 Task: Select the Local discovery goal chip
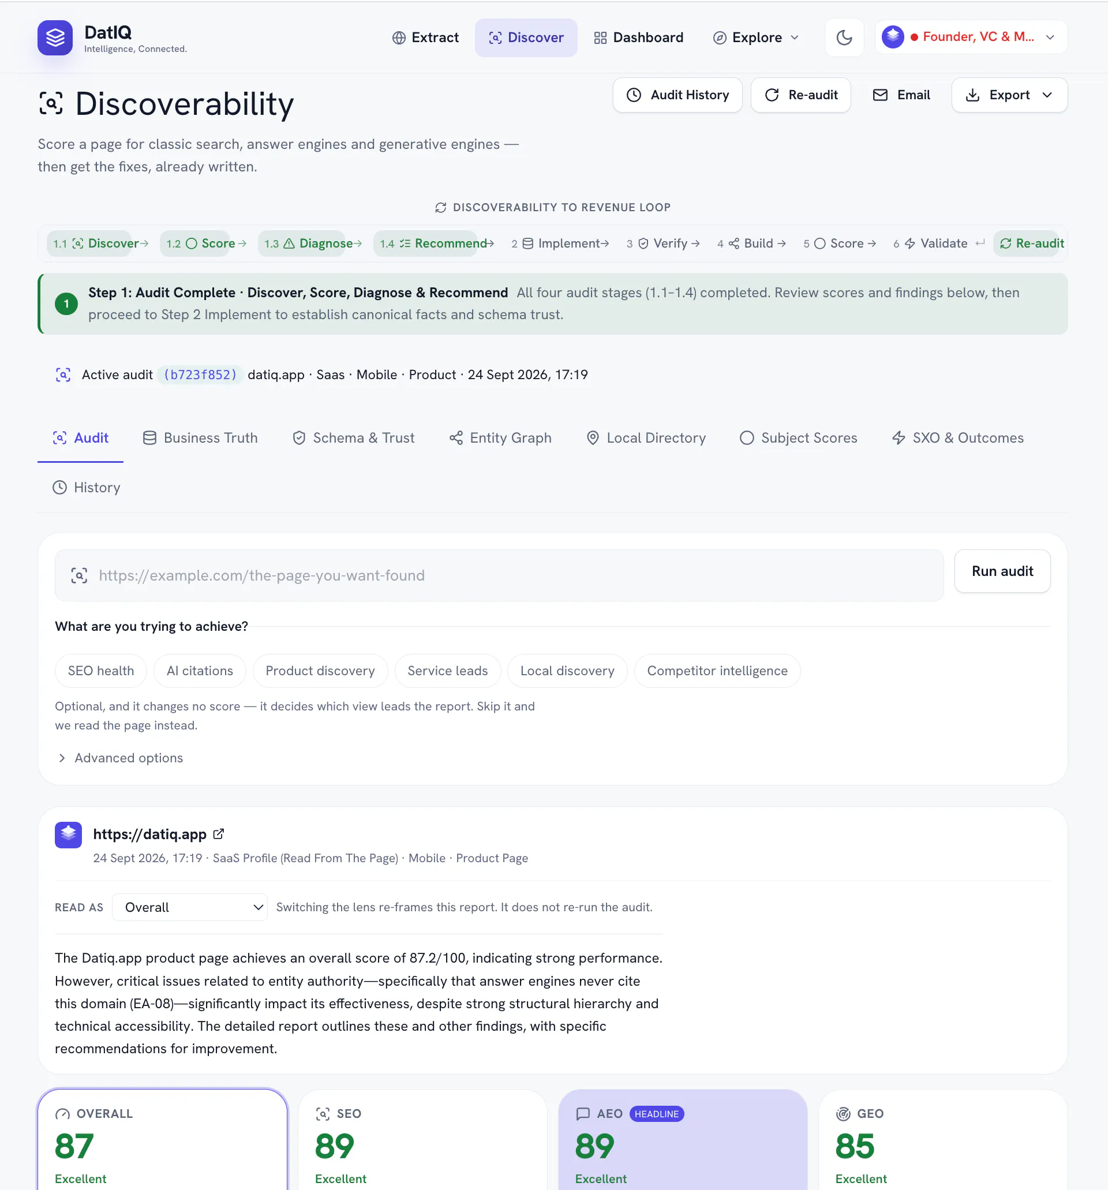[567, 671]
